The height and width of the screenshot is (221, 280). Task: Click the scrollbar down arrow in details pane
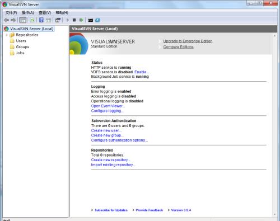[x=274, y=214]
